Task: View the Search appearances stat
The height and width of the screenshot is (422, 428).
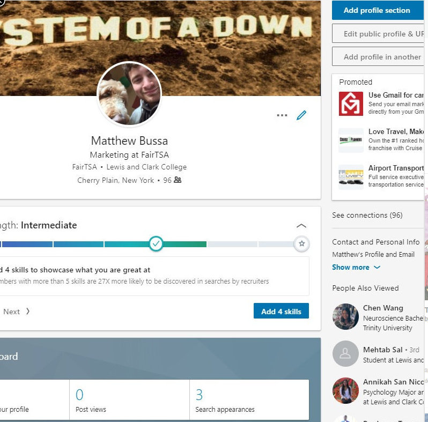Action: coord(225,401)
